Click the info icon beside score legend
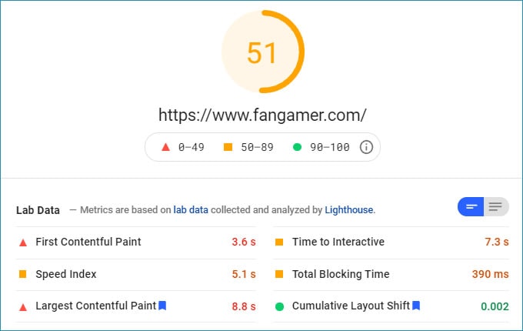The image size is (523, 331). click(366, 147)
